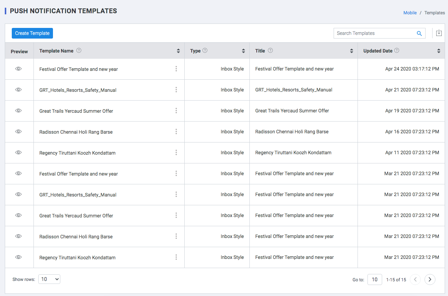
Task: Click the date Apr 24 2020 03:17:12 PM
Action: (412, 69)
